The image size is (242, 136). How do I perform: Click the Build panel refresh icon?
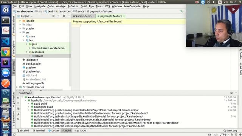(x=18, y=98)
